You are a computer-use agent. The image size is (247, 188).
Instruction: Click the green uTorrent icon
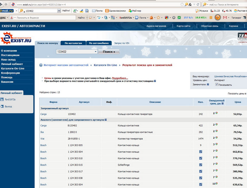(179, 18)
